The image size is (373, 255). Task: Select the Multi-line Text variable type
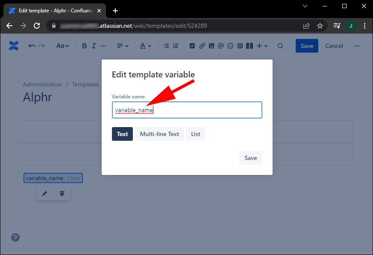(x=159, y=134)
